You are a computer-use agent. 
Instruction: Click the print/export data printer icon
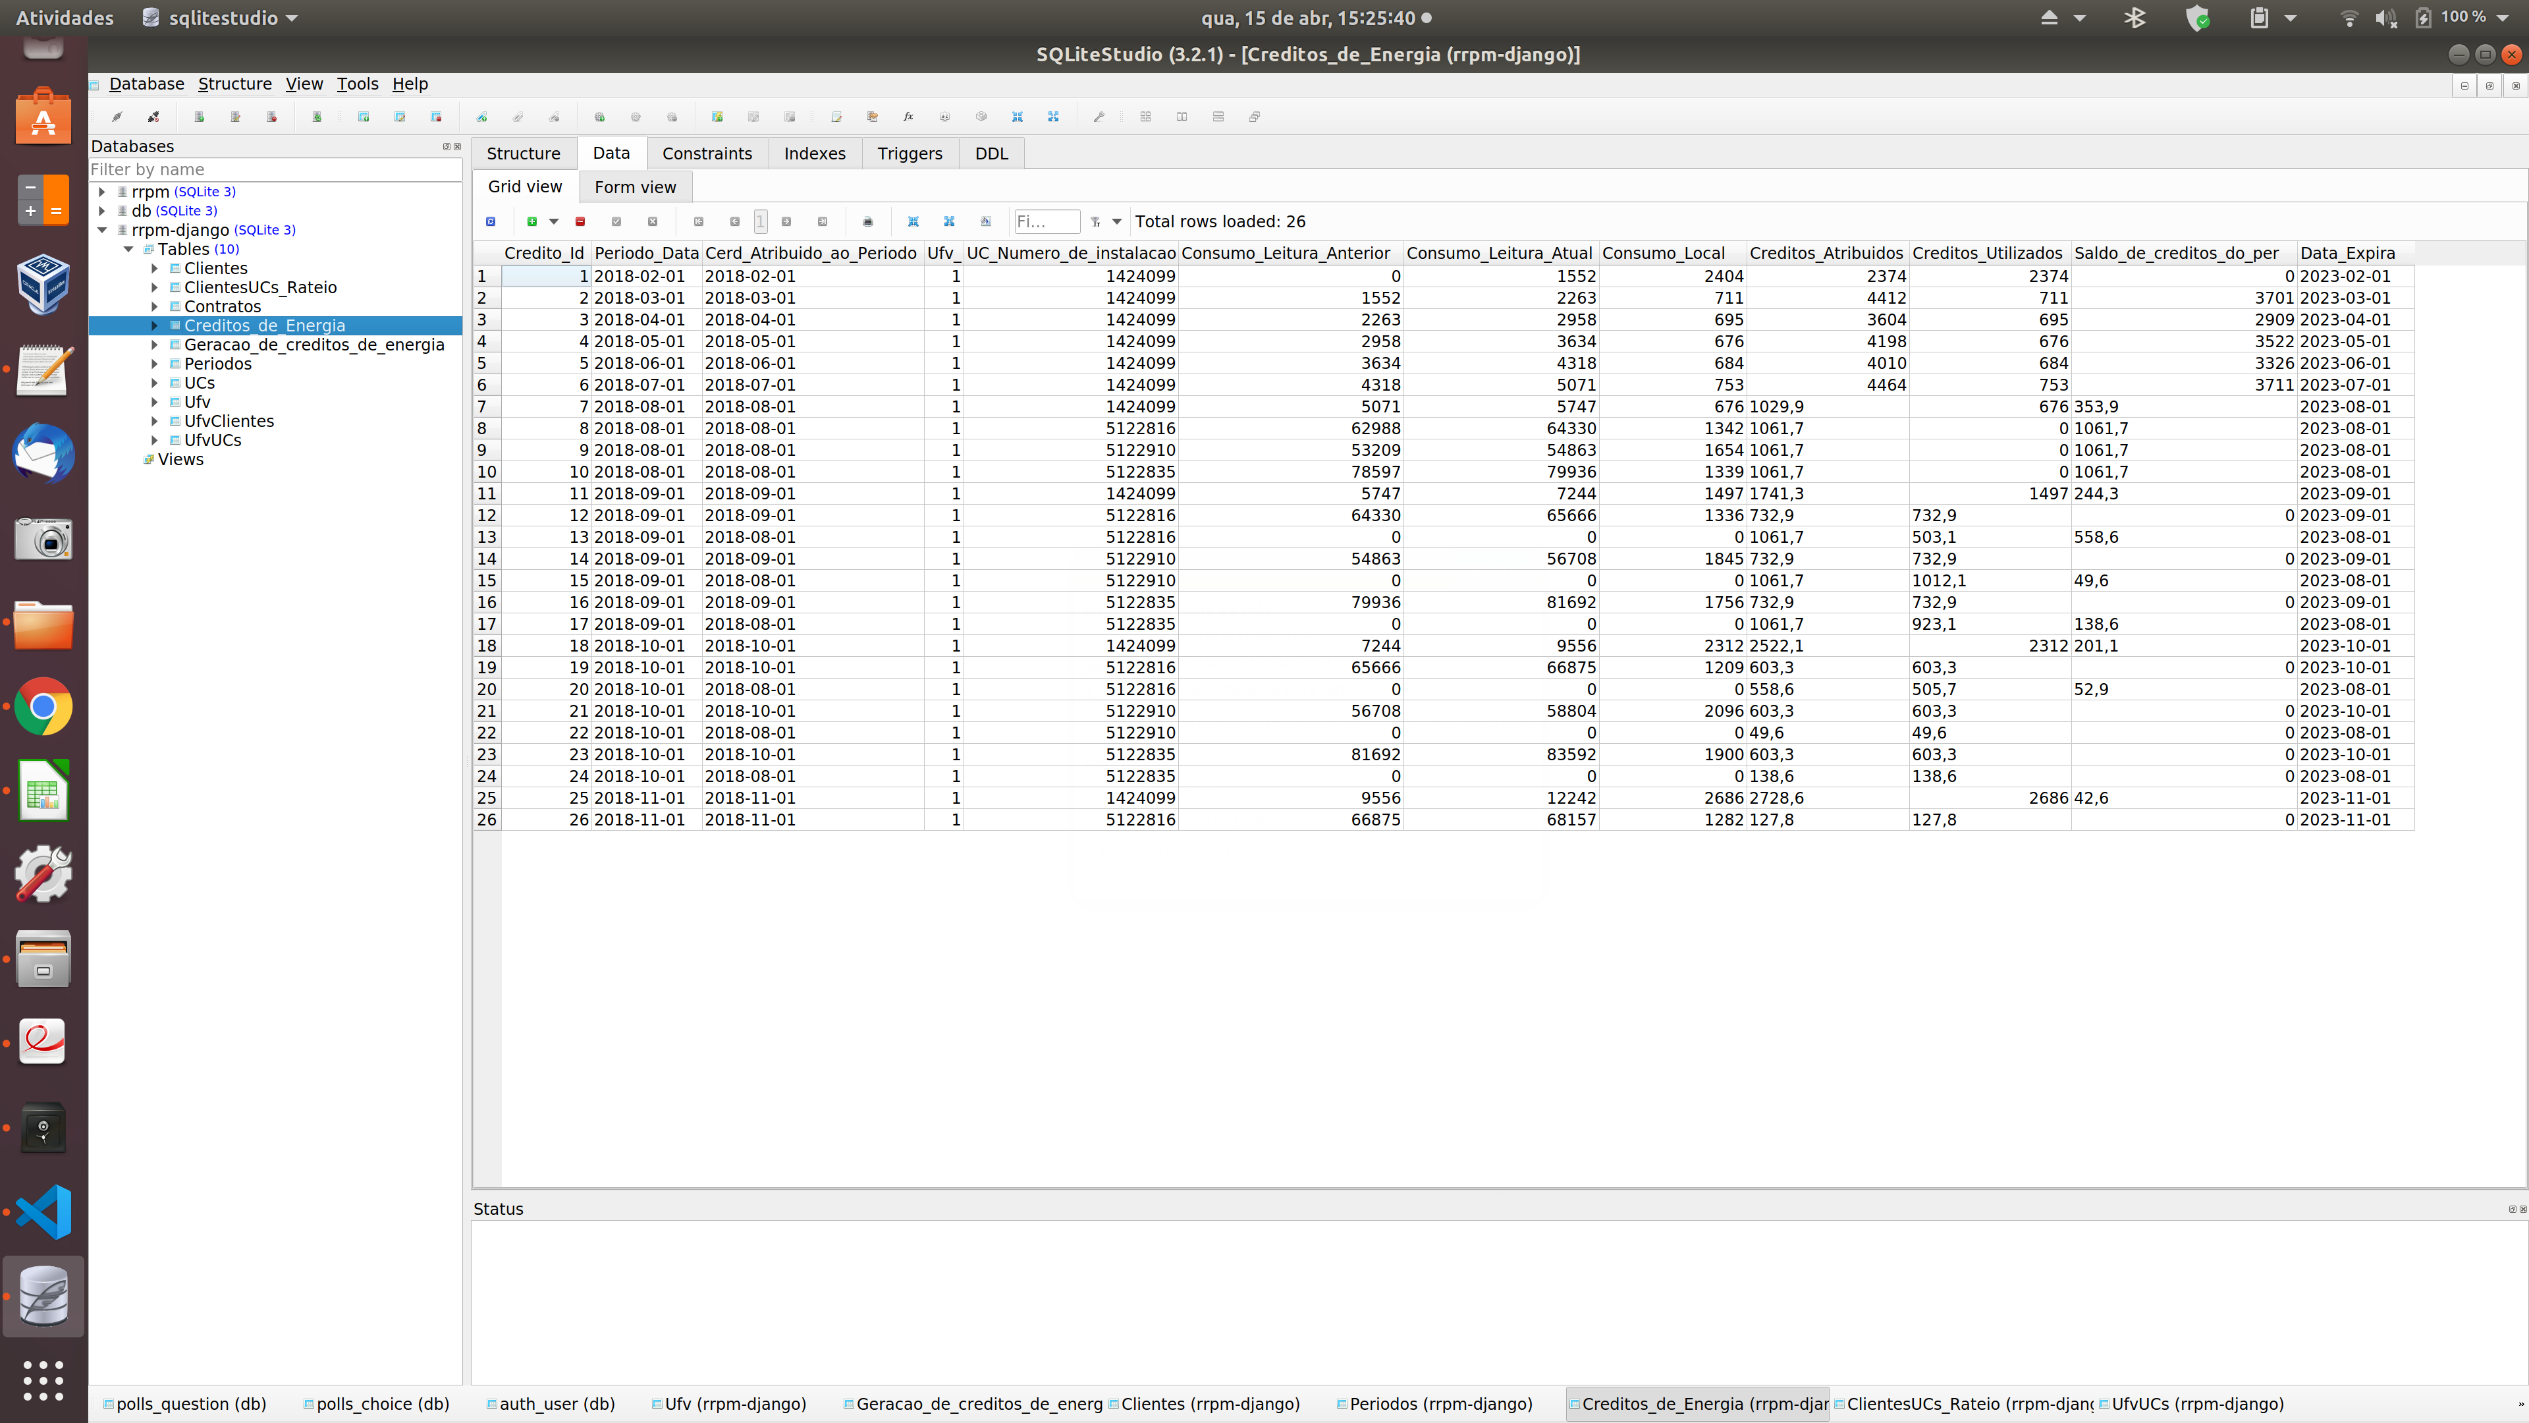click(x=868, y=222)
